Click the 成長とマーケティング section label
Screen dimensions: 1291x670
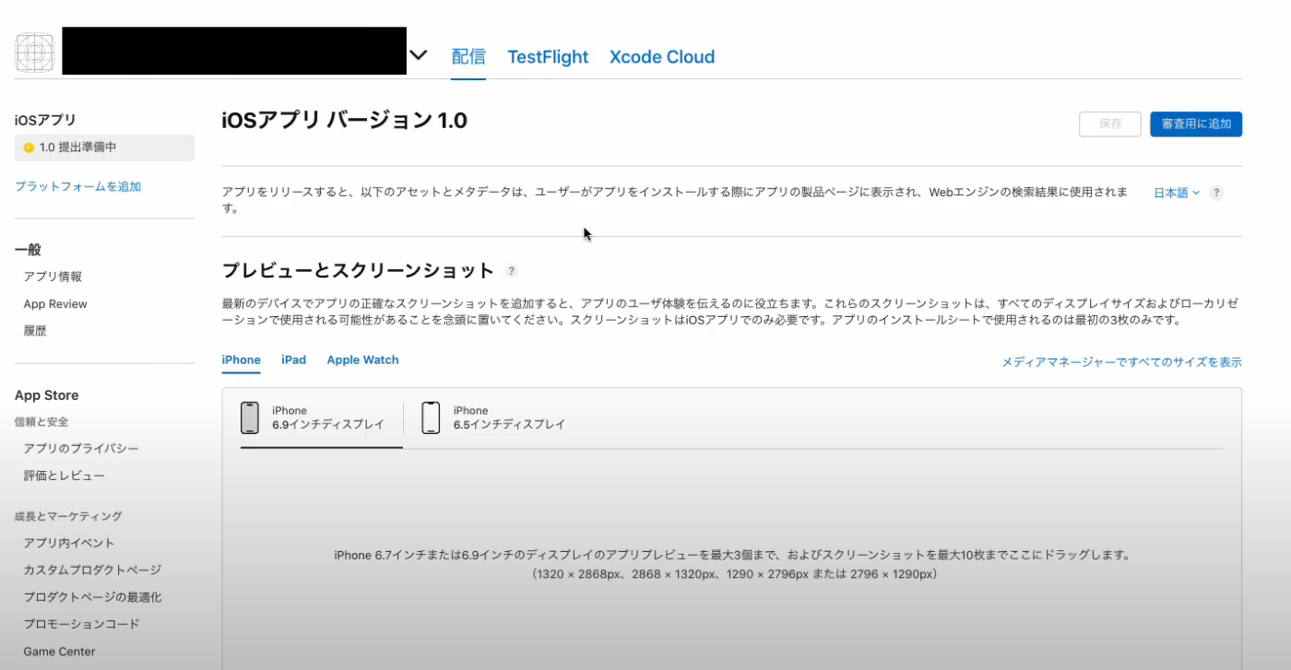68,516
